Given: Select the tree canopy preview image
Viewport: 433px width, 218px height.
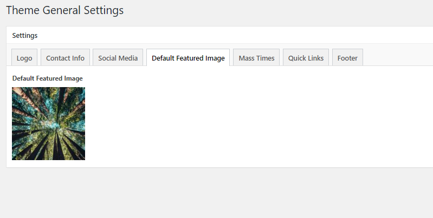Looking at the screenshot, I should (x=48, y=123).
